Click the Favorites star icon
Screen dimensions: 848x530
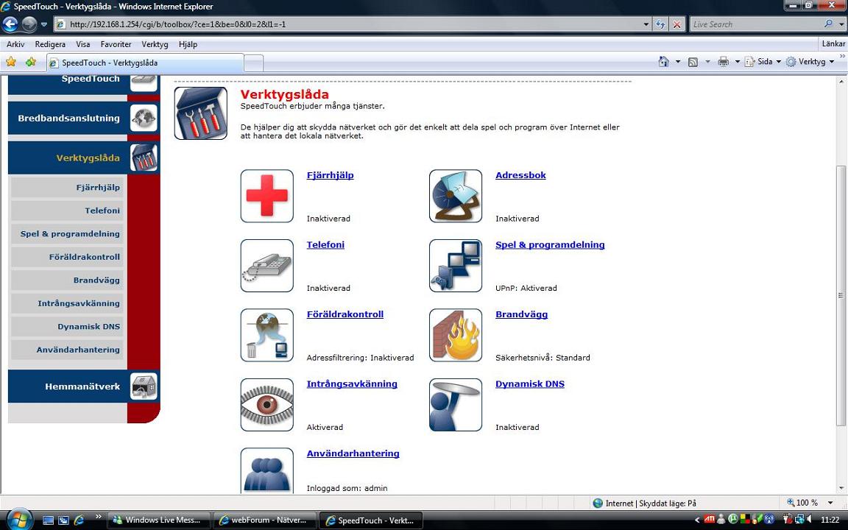click(x=11, y=62)
